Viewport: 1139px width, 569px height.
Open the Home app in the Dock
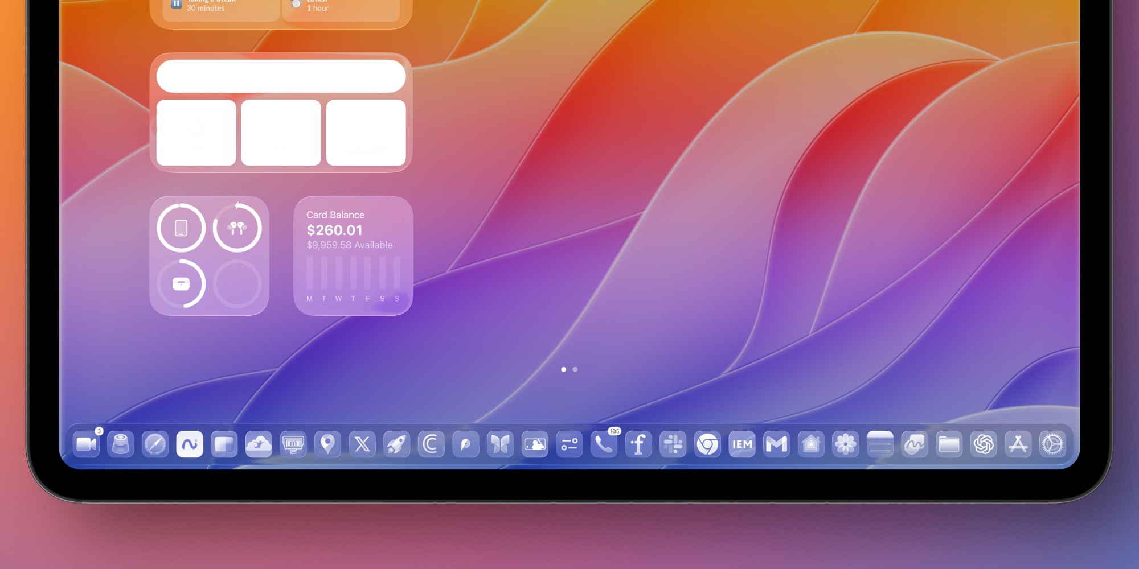click(x=811, y=444)
